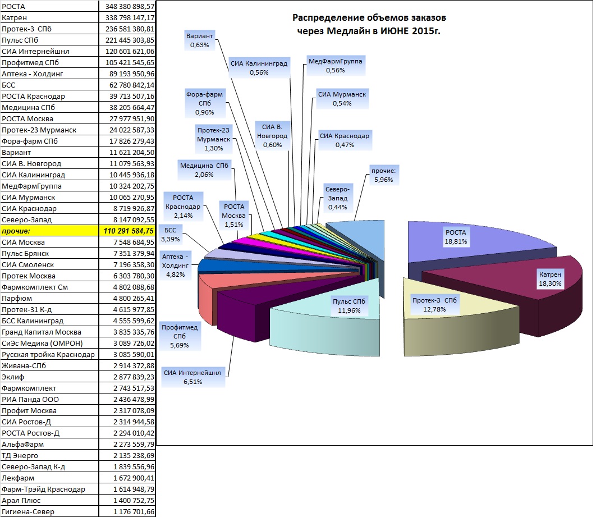Select the "Аптека - Холдинг 4,82%" chart label
The width and height of the screenshot is (596, 517).
point(175,266)
